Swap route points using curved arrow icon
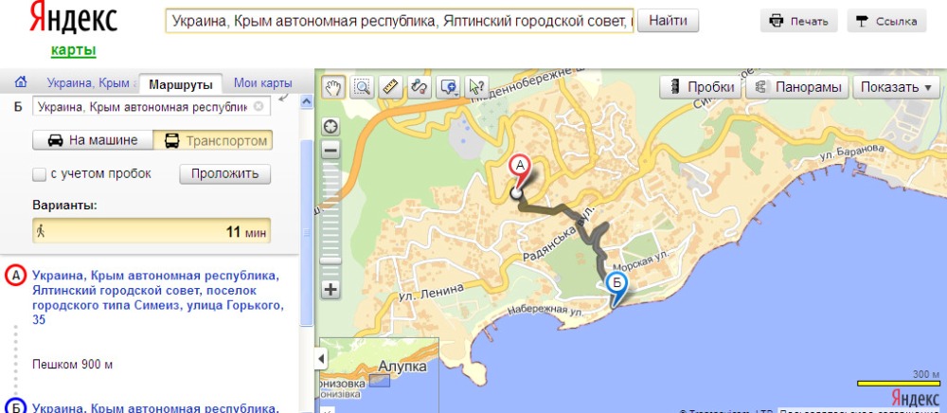 tap(284, 98)
